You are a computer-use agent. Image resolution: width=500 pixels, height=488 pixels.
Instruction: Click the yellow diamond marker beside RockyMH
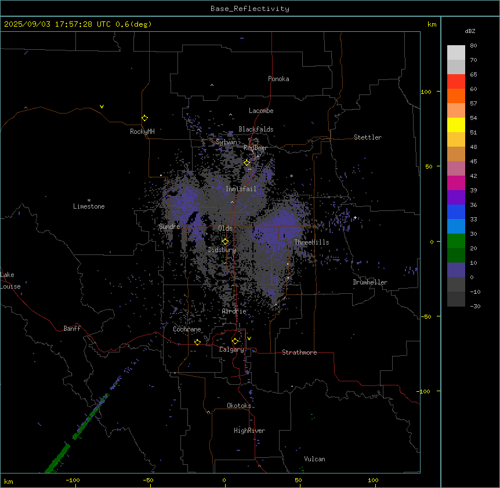(144, 118)
